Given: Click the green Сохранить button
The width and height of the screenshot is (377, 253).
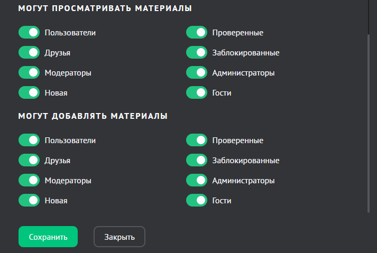Looking at the screenshot, I should pos(48,237).
